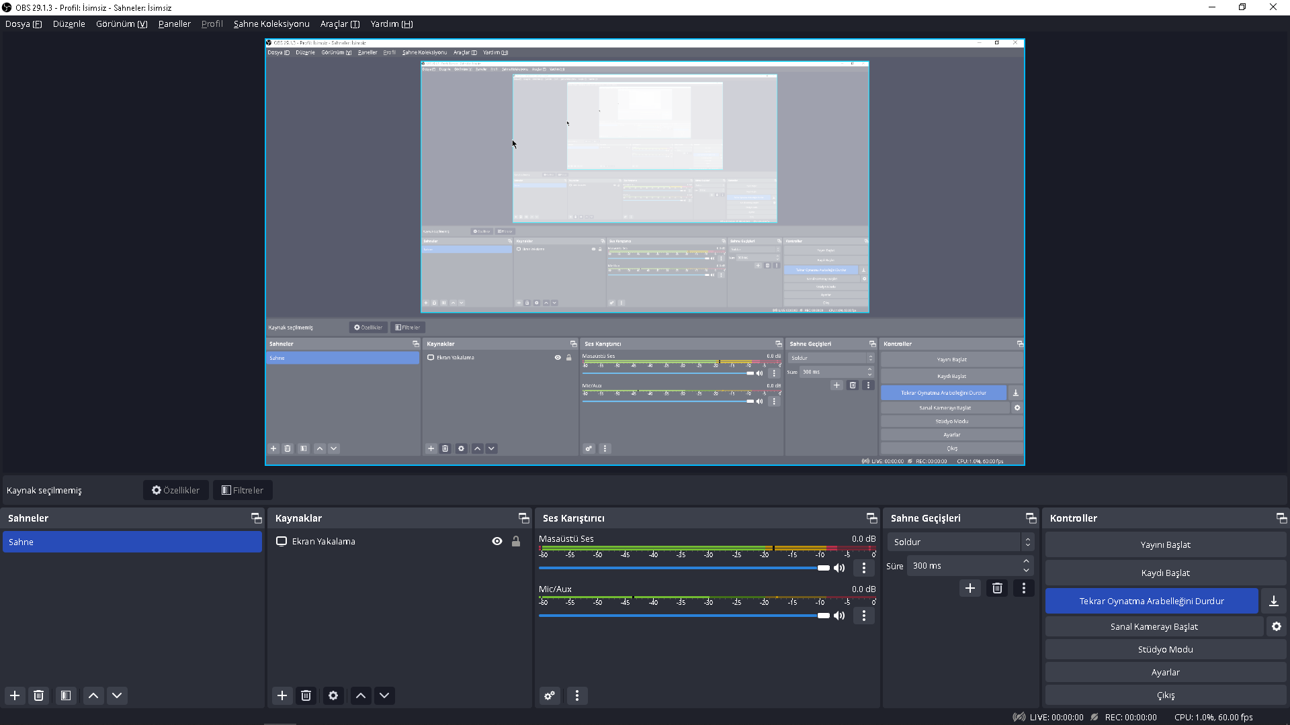The width and height of the screenshot is (1290, 725).
Task: Mute Masaüstü Ses speaker icon
Action: pyautogui.click(x=839, y=568)
